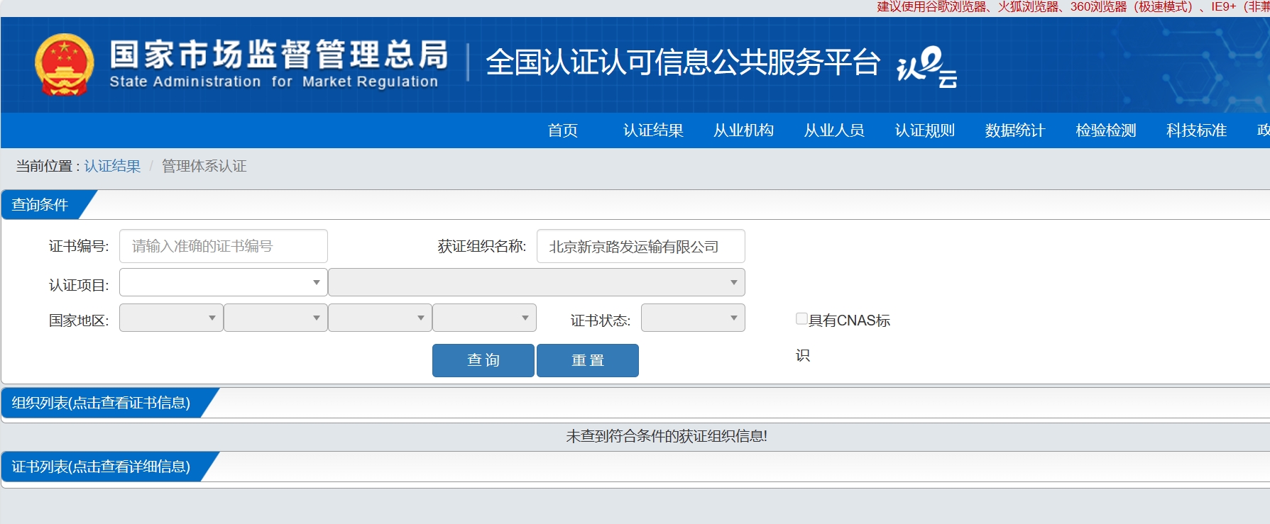
Task: Focus the 证书编号 input field
Action: (224, 246)
